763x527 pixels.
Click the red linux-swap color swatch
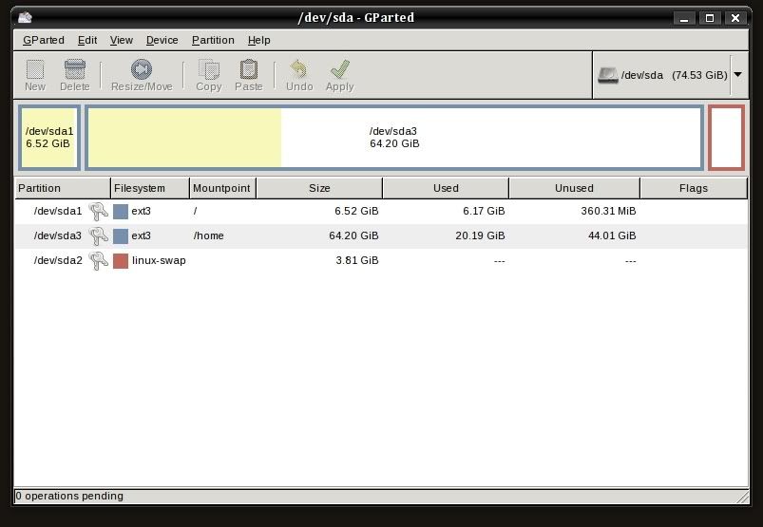click(x=121, y=261)
